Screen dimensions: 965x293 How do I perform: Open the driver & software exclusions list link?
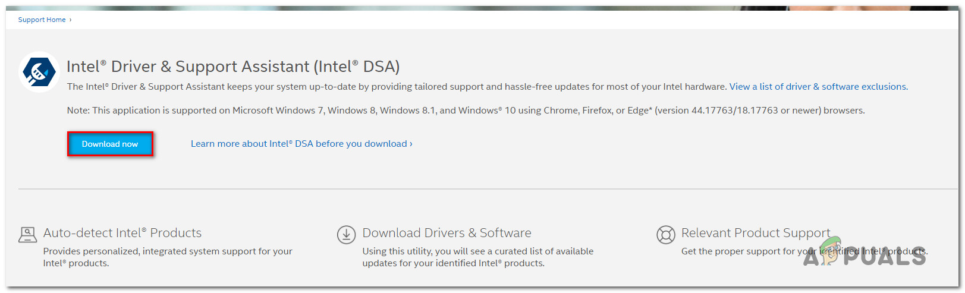(x=818, y=87)
